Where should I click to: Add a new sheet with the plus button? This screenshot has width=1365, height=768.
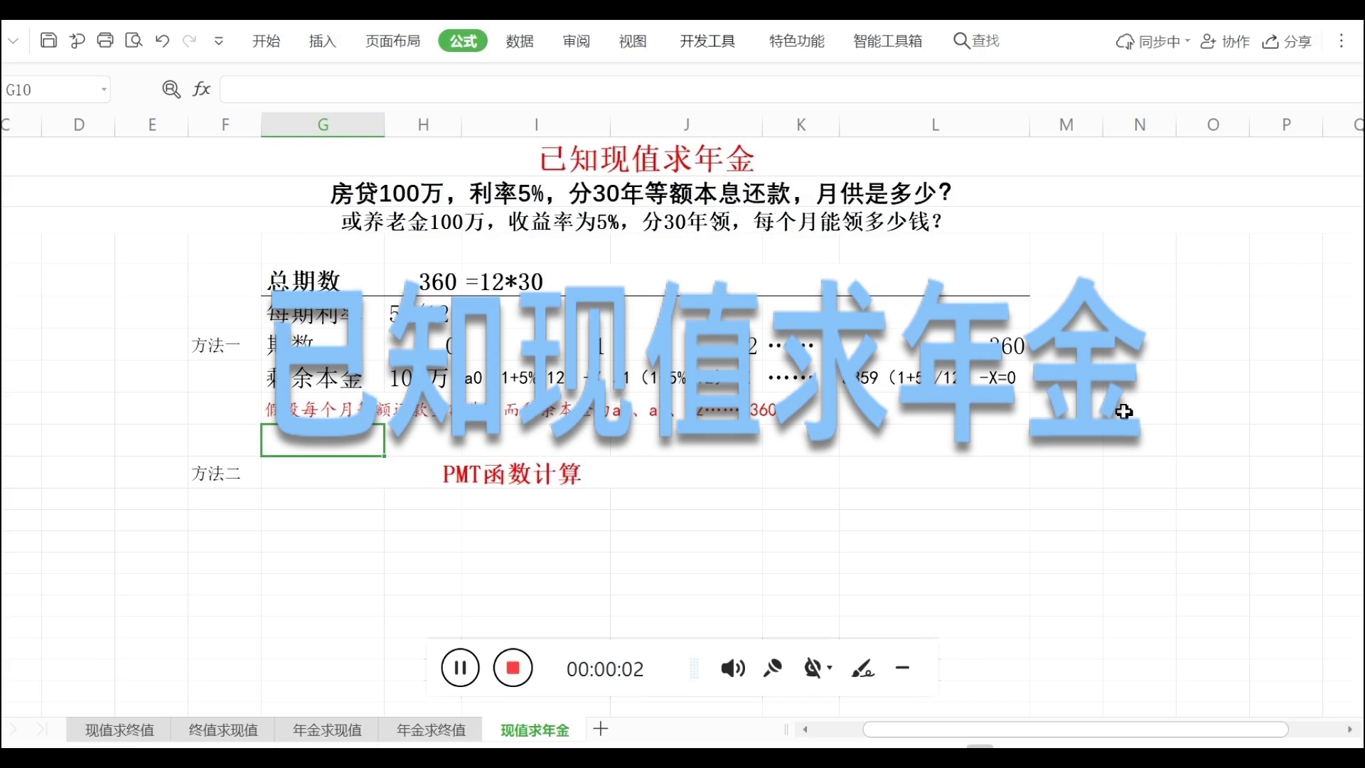[x=601, y=729]
